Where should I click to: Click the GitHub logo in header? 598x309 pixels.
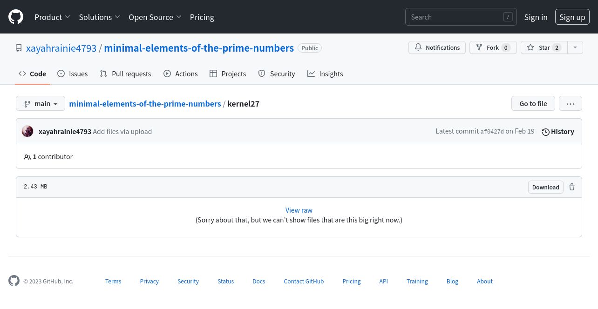click(x=16, y=17)
